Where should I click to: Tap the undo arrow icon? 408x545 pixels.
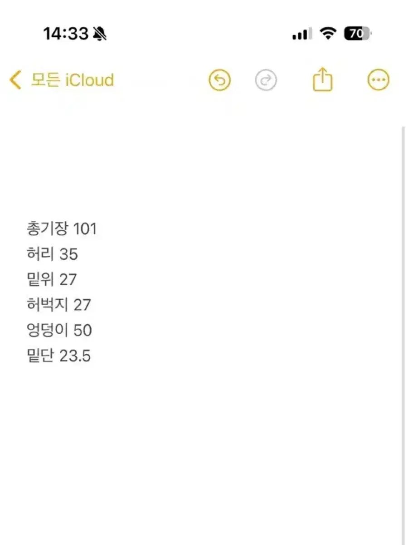pos(219,81)
